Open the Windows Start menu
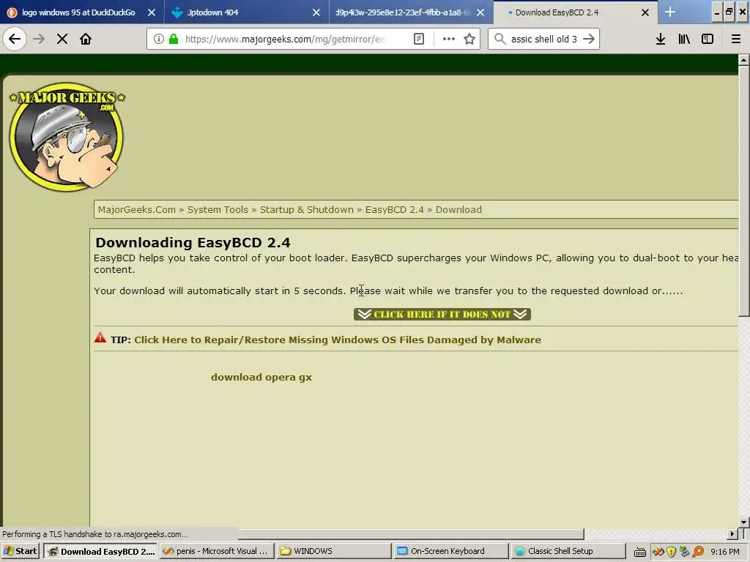This screenshot has width=750, height=562. point(21,551)
